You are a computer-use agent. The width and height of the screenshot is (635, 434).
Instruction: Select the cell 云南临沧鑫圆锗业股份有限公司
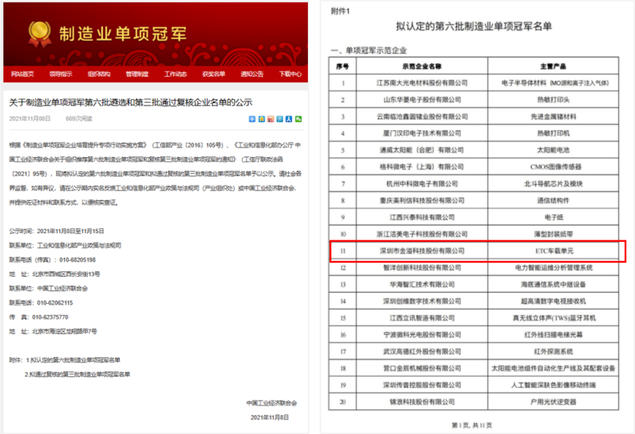click(x=422, y=117)
